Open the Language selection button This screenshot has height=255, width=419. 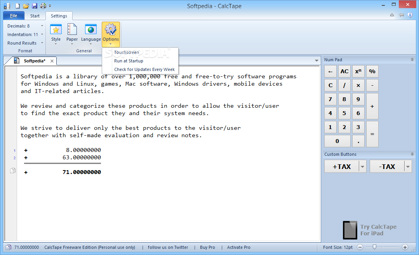pyautogui.click(x=91, y=34)
